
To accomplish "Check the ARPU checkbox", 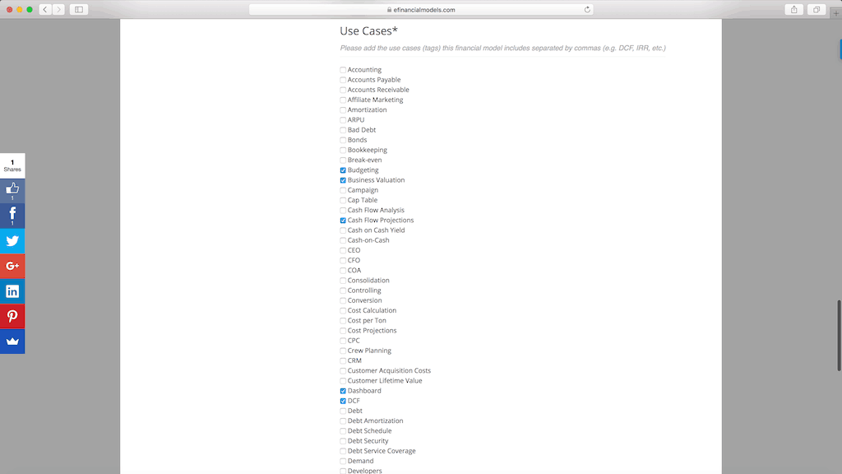I will tap(343, 120).
